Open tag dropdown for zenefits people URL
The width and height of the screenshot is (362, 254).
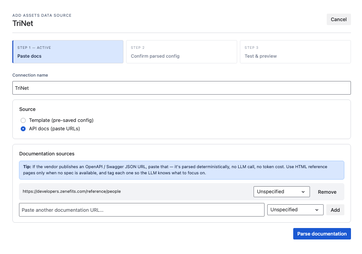point(281,191)
